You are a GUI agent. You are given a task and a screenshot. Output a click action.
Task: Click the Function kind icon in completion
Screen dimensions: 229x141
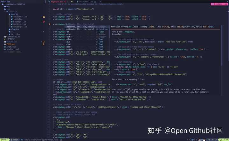(97, 29)
